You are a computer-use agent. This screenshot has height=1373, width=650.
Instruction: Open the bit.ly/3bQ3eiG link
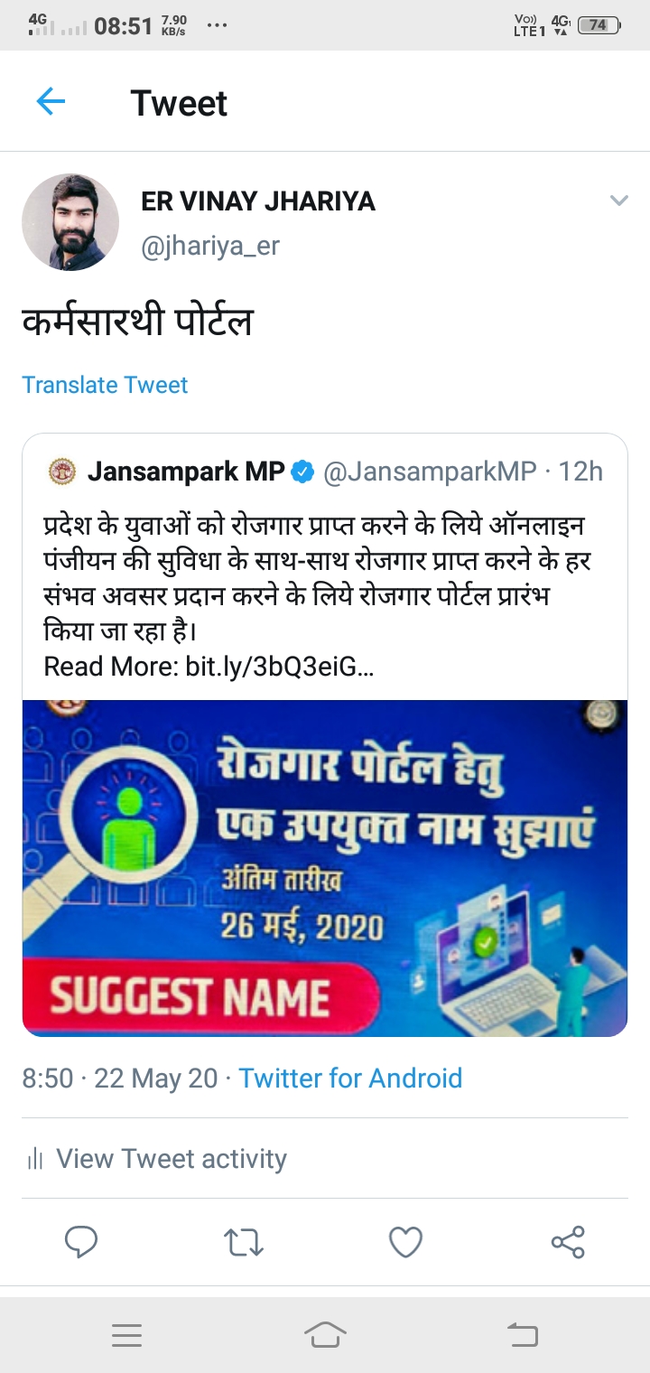279,667
